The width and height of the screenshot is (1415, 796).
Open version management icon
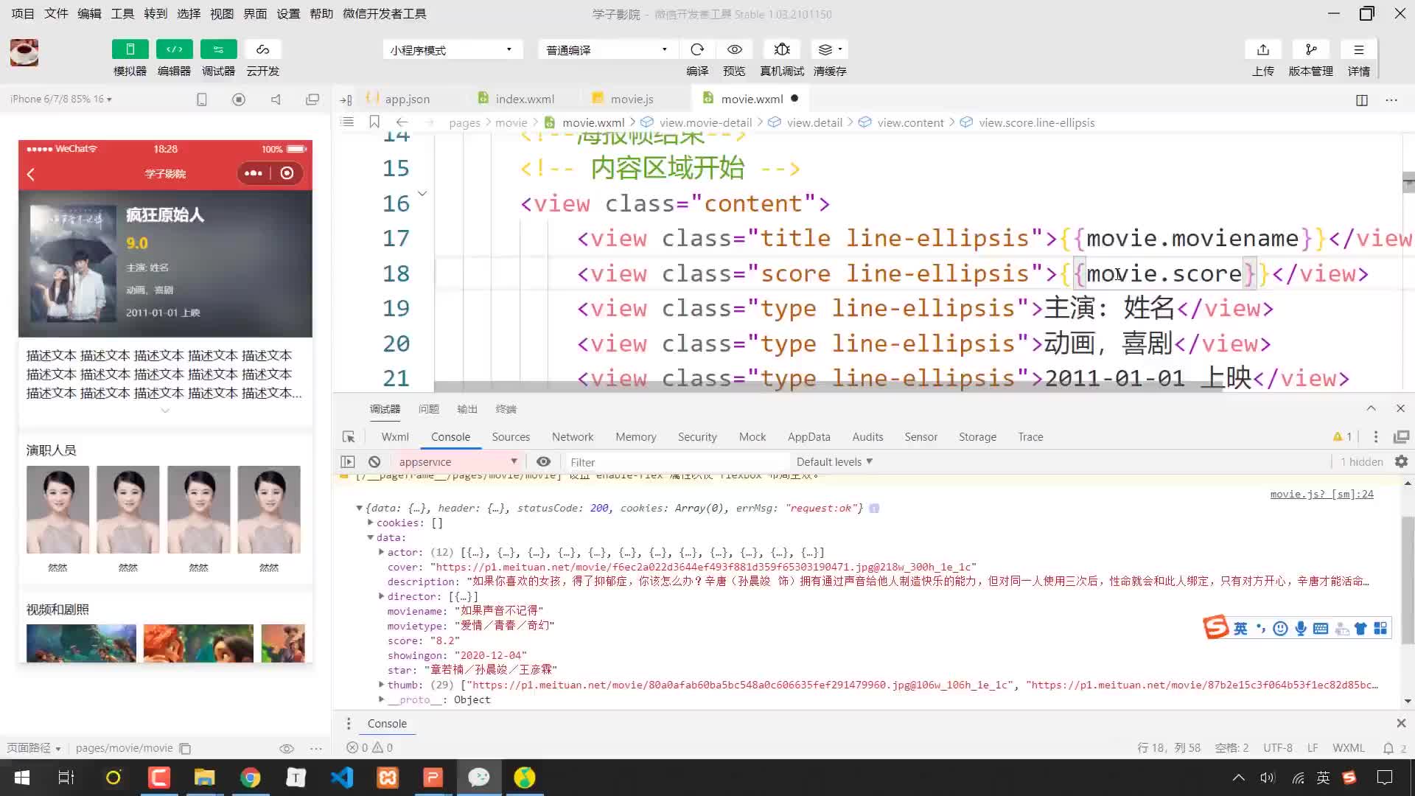1310,49
